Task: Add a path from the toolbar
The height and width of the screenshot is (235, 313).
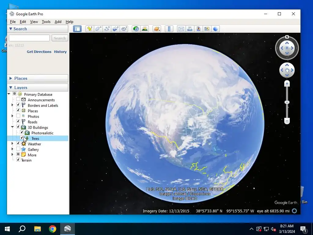Action: (x=107, y=29)
